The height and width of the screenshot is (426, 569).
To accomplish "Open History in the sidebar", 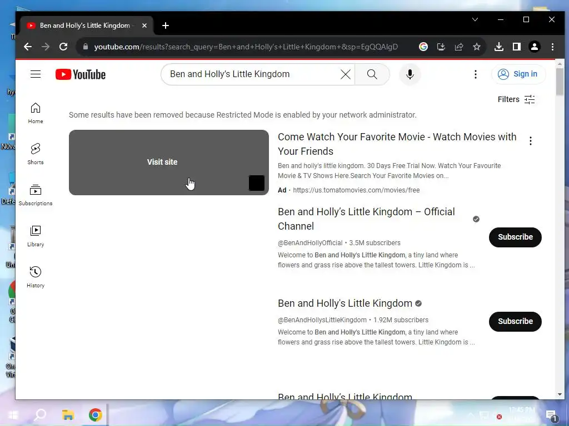I will [36, 277].
